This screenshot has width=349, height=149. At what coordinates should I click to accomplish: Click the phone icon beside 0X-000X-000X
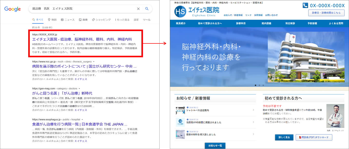click(305, 5)
